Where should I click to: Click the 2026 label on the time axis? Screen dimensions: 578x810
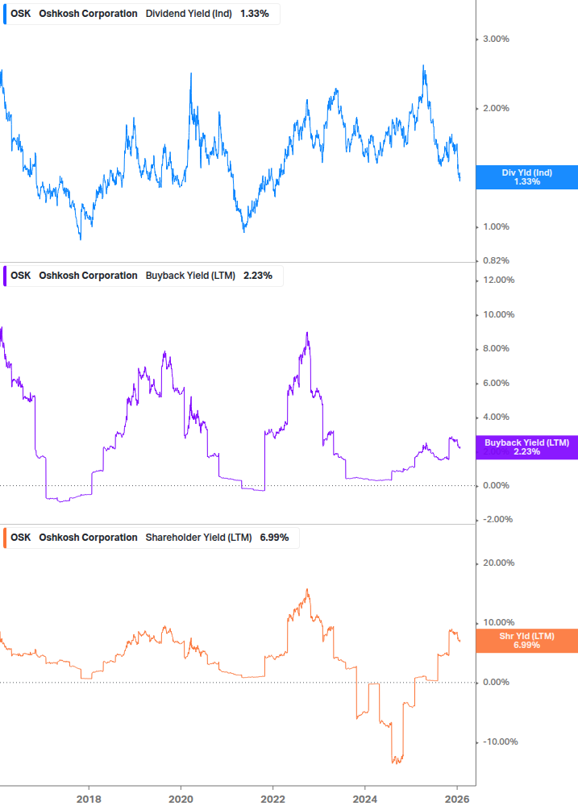(x=457, y=800)
